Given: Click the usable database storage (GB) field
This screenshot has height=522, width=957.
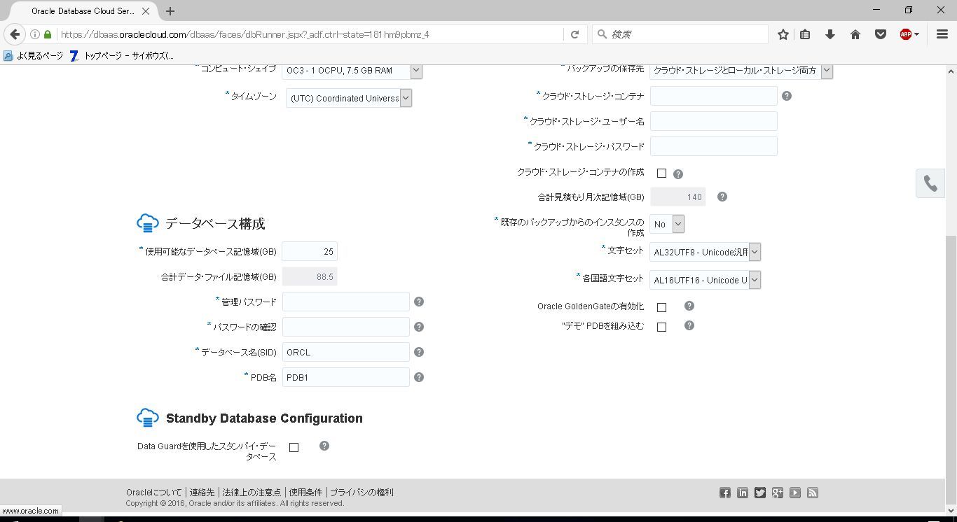Looking at the screenshot, I should click(x=310, y=251).
